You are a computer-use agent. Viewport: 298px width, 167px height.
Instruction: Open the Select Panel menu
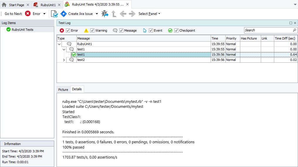tap(149, 14)
